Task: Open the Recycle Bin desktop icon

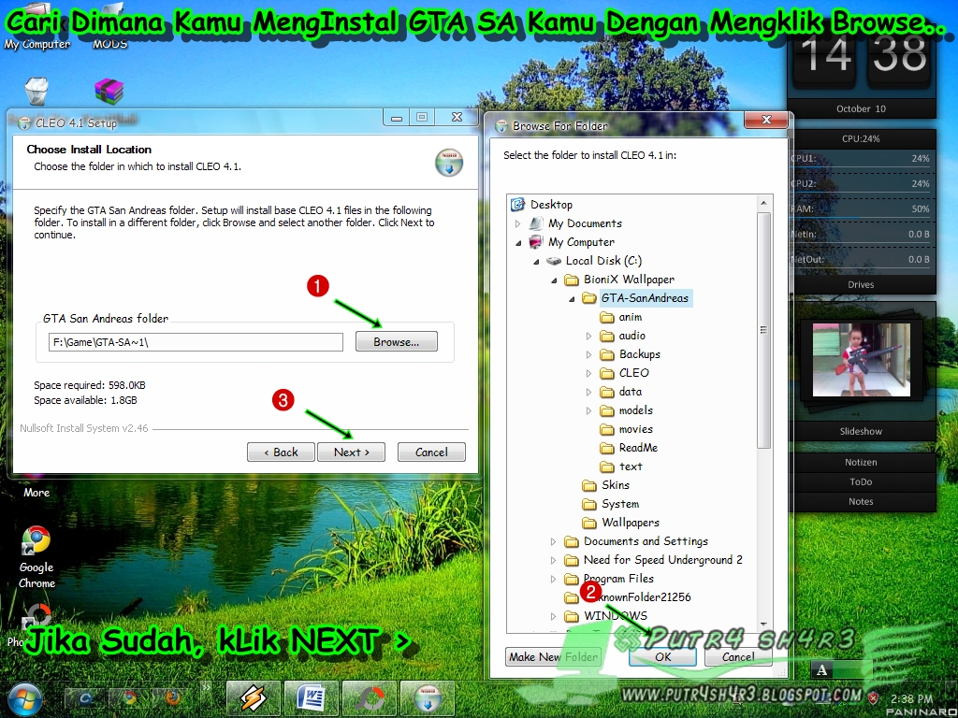Action: [36, 92]
